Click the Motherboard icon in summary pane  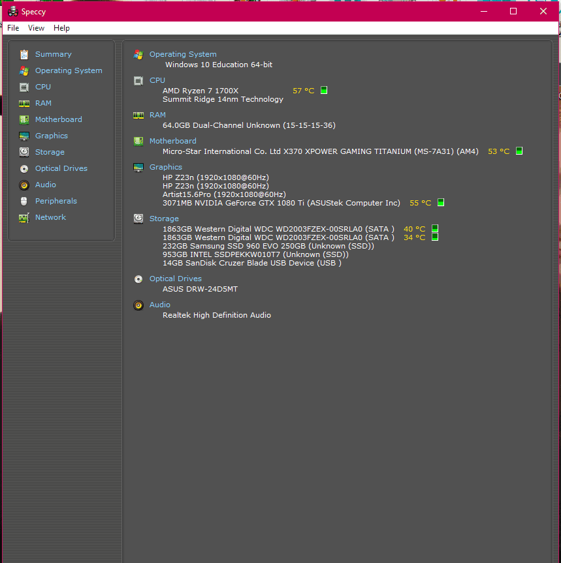(x=138, y=142)
